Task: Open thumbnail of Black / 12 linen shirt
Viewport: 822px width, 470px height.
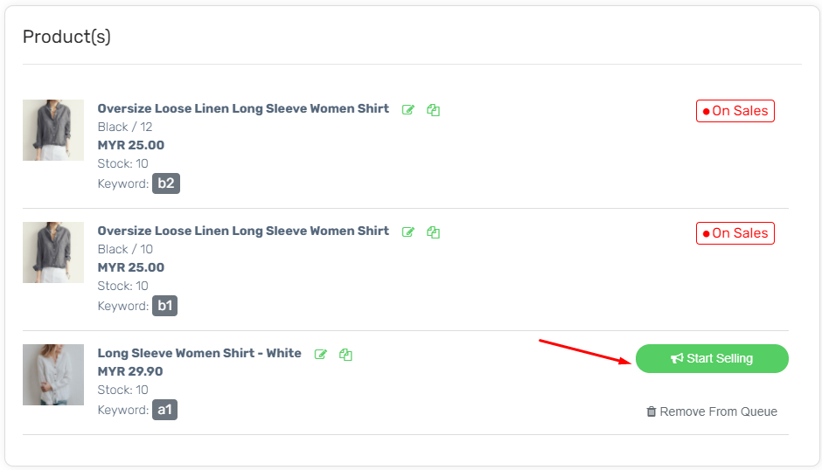Action: (x=53, y=130)
